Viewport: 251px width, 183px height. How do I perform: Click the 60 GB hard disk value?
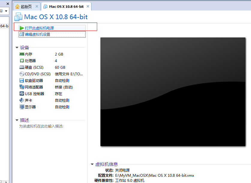60,67
